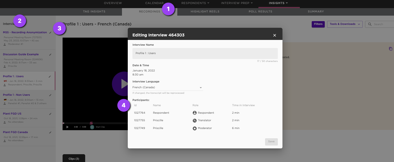Edit Profile 1 : Non Users with pencil icon
The width and height of the screenshot is (394, 162).
50,95
